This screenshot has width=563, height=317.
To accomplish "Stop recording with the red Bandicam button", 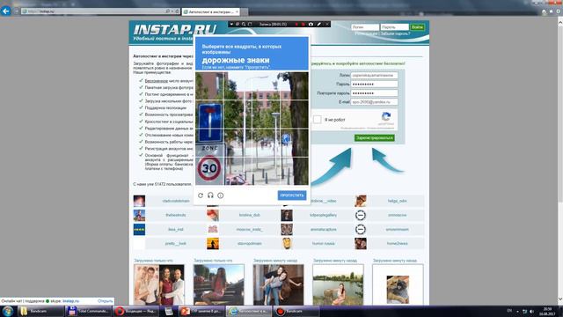I will click(x=303, y=24).
